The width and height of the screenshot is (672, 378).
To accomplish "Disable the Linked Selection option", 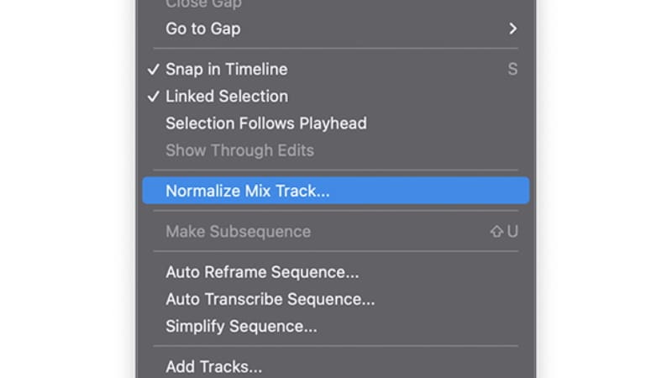I will 226,97.
